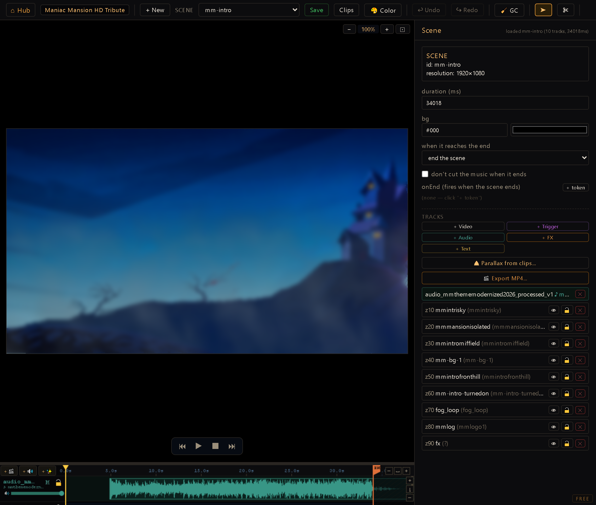Add an onEnd token
This screenshot has width=596, height=505.
[x=575, y=188]
